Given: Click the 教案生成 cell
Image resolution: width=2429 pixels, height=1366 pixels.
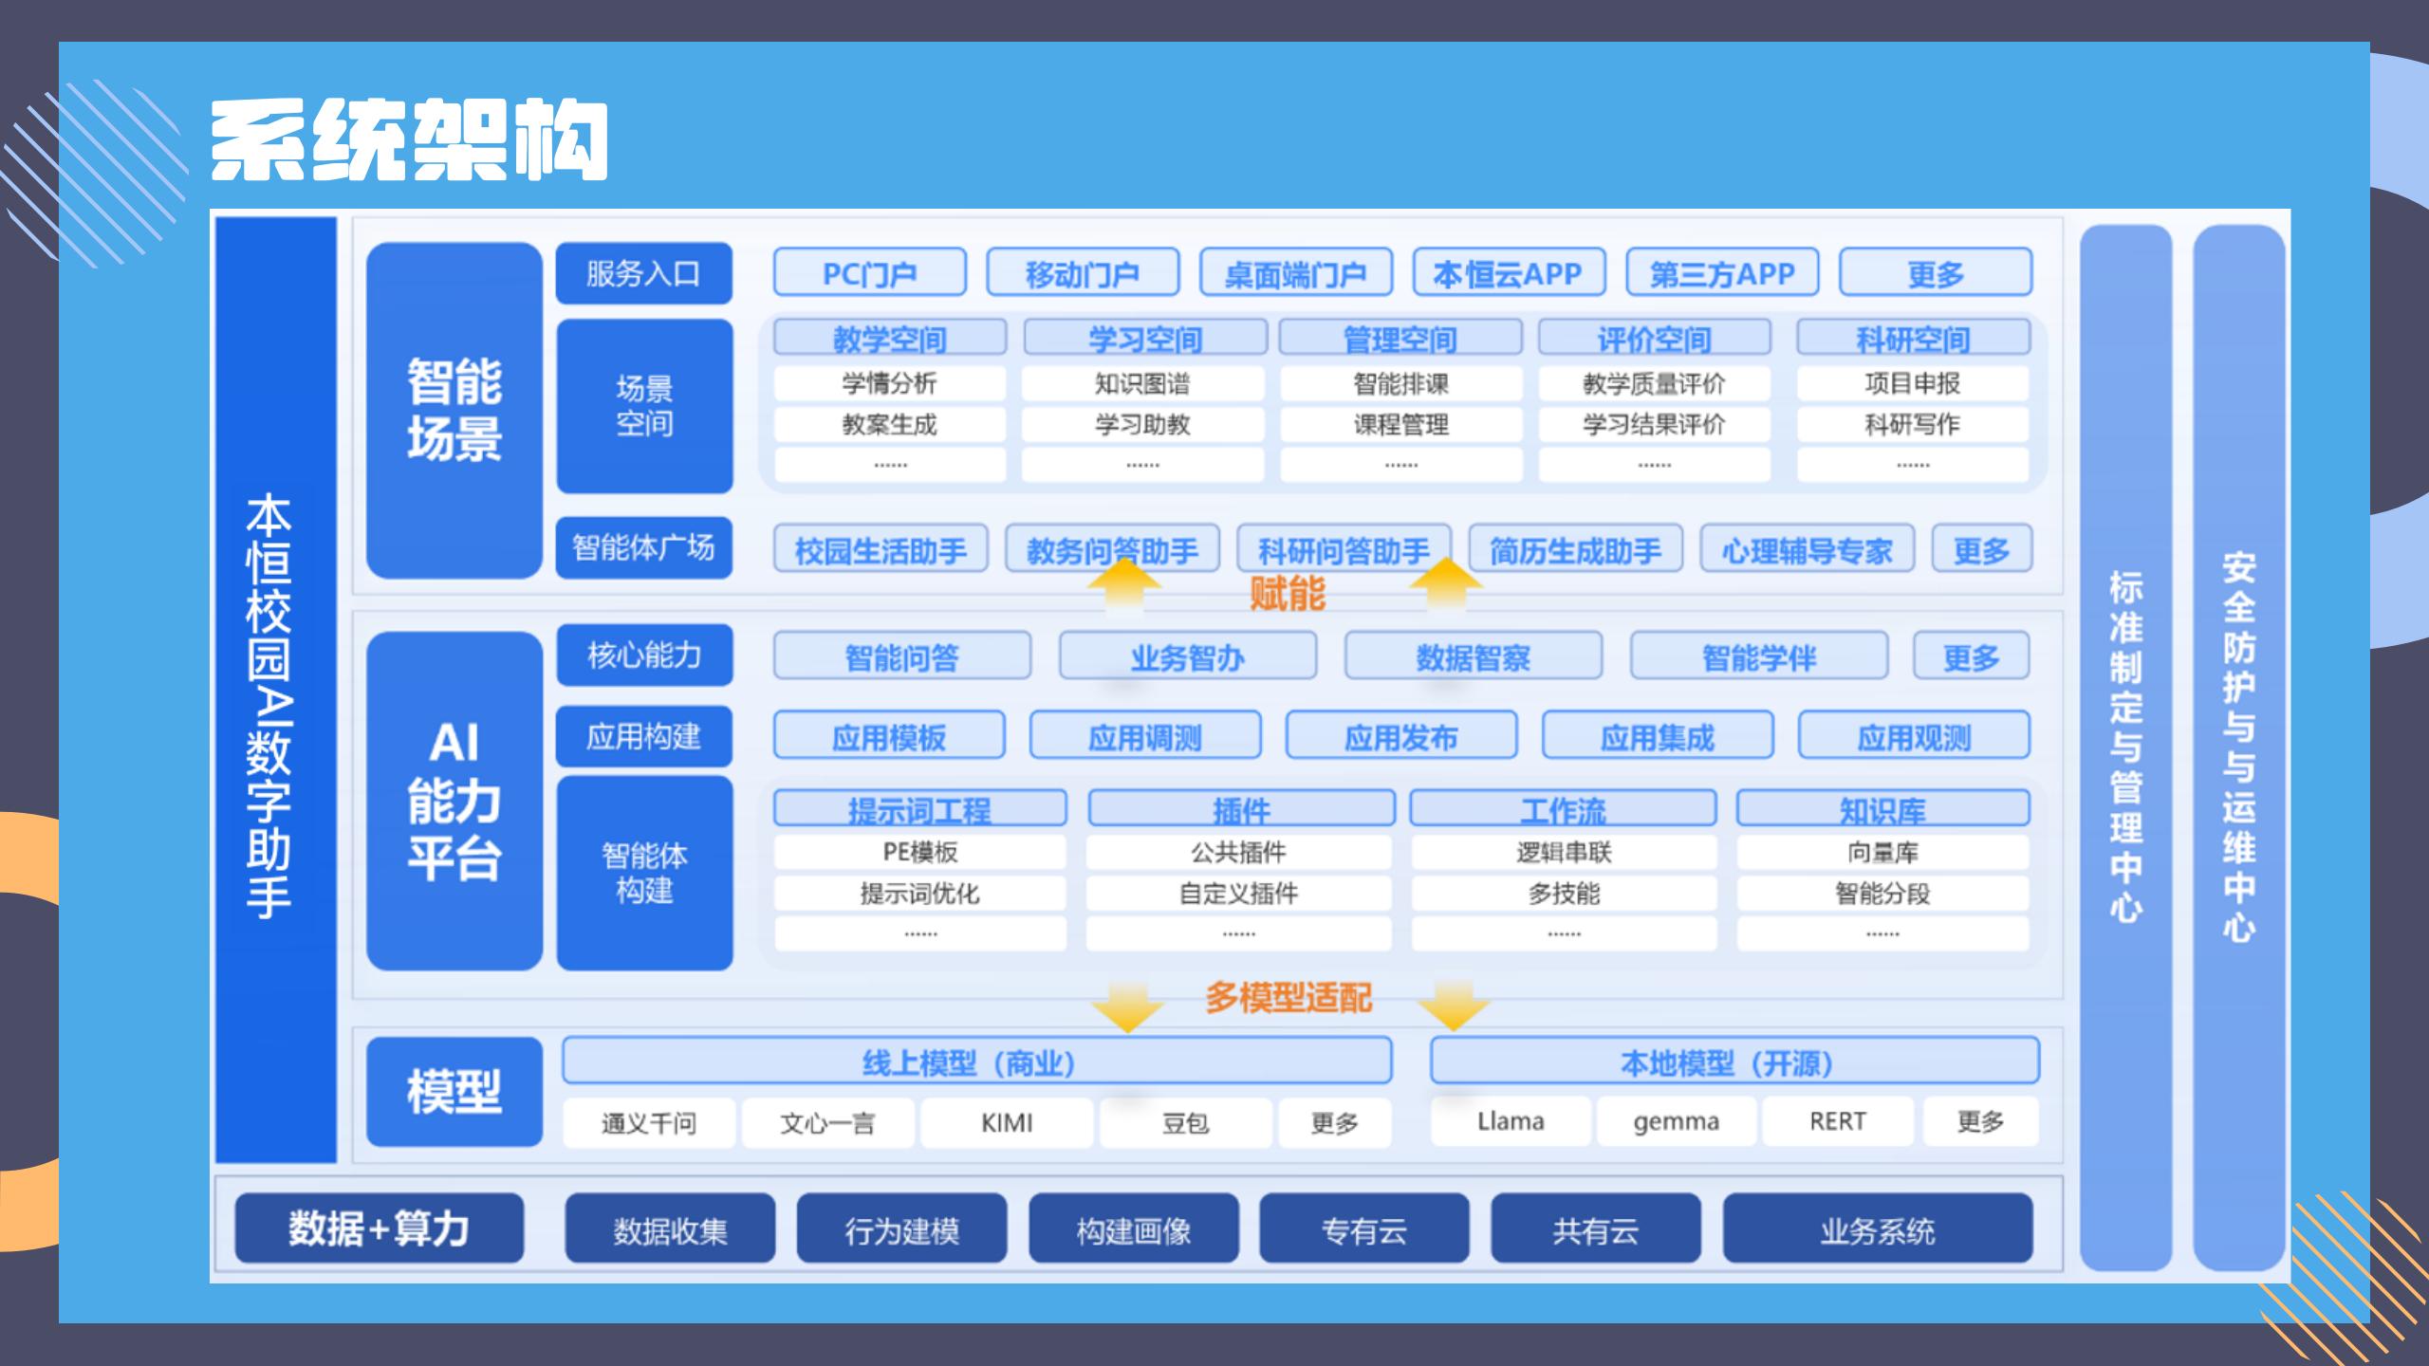Looking at the screenshot, I should pos(889,424).
